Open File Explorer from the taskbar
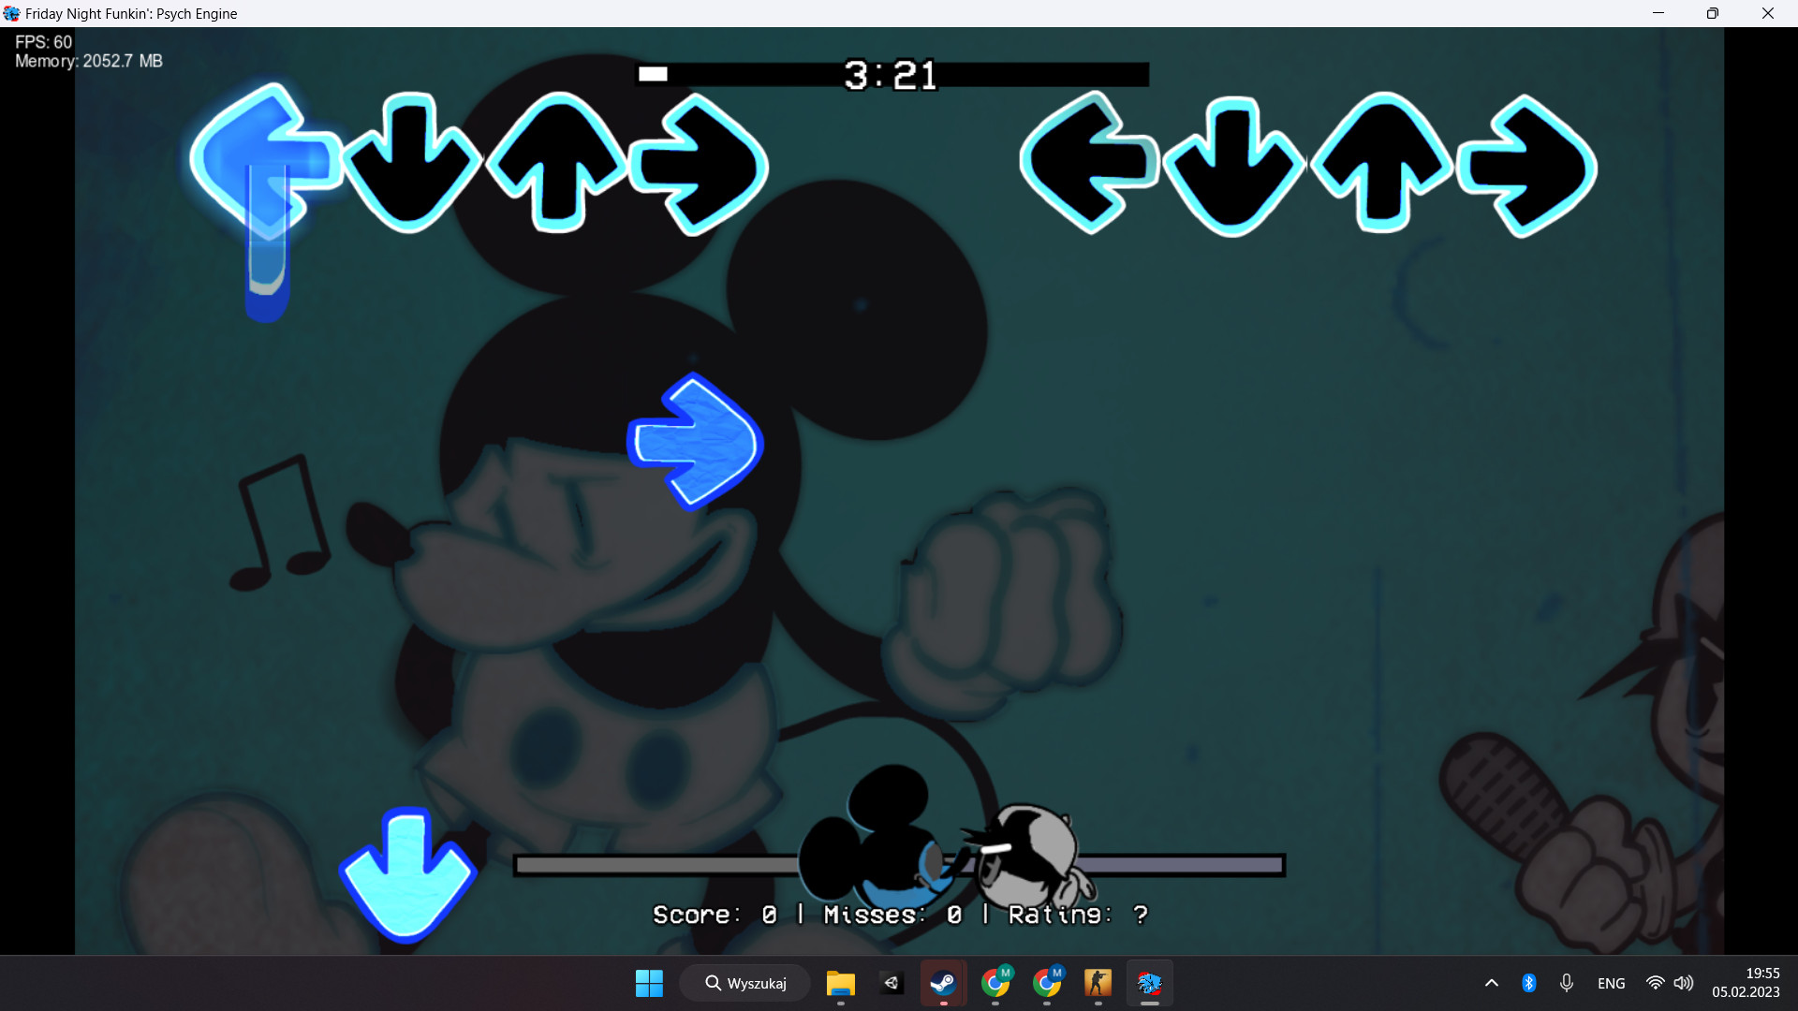Viewport: 1798px width, 1011px height. pos(841,983)
